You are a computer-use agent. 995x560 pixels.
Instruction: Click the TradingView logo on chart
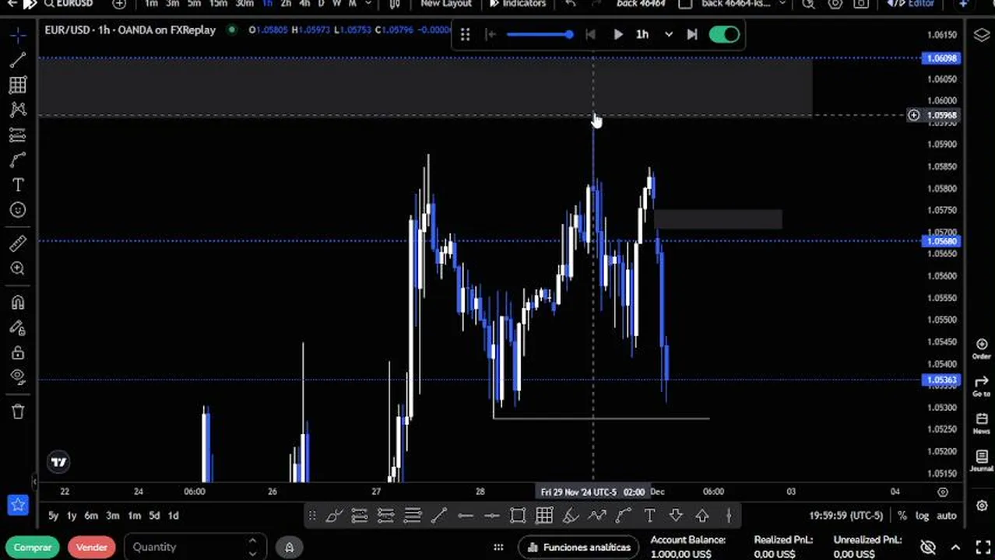59,462
